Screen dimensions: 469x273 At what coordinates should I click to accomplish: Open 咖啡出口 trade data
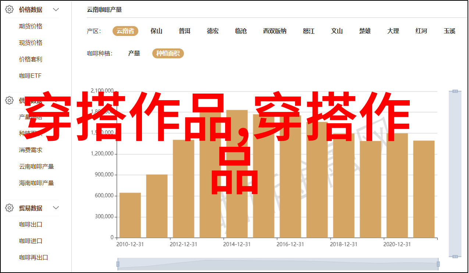point(31,225)
